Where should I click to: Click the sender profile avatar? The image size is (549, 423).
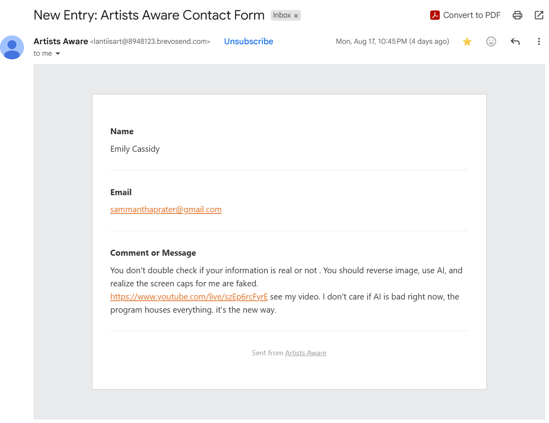point(12,47)
